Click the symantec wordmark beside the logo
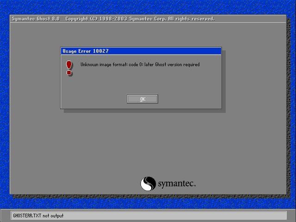 point(177,184)
